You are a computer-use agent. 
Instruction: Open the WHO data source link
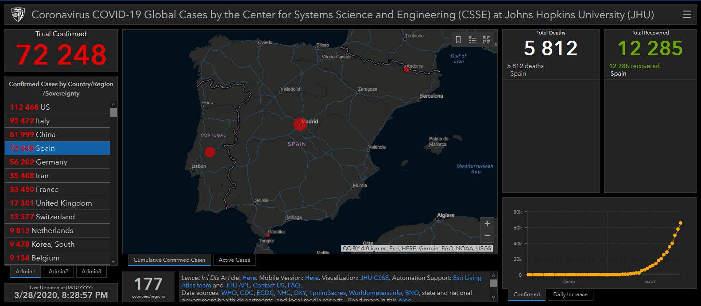tap(229, 293)
